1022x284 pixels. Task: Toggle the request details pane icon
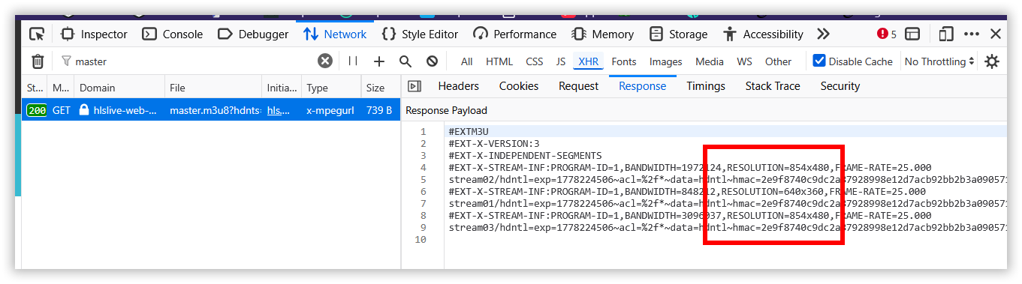click(415, 86)
